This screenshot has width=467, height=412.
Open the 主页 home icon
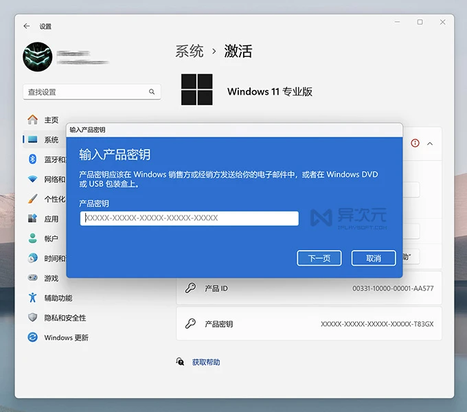(x=33, y=119)
